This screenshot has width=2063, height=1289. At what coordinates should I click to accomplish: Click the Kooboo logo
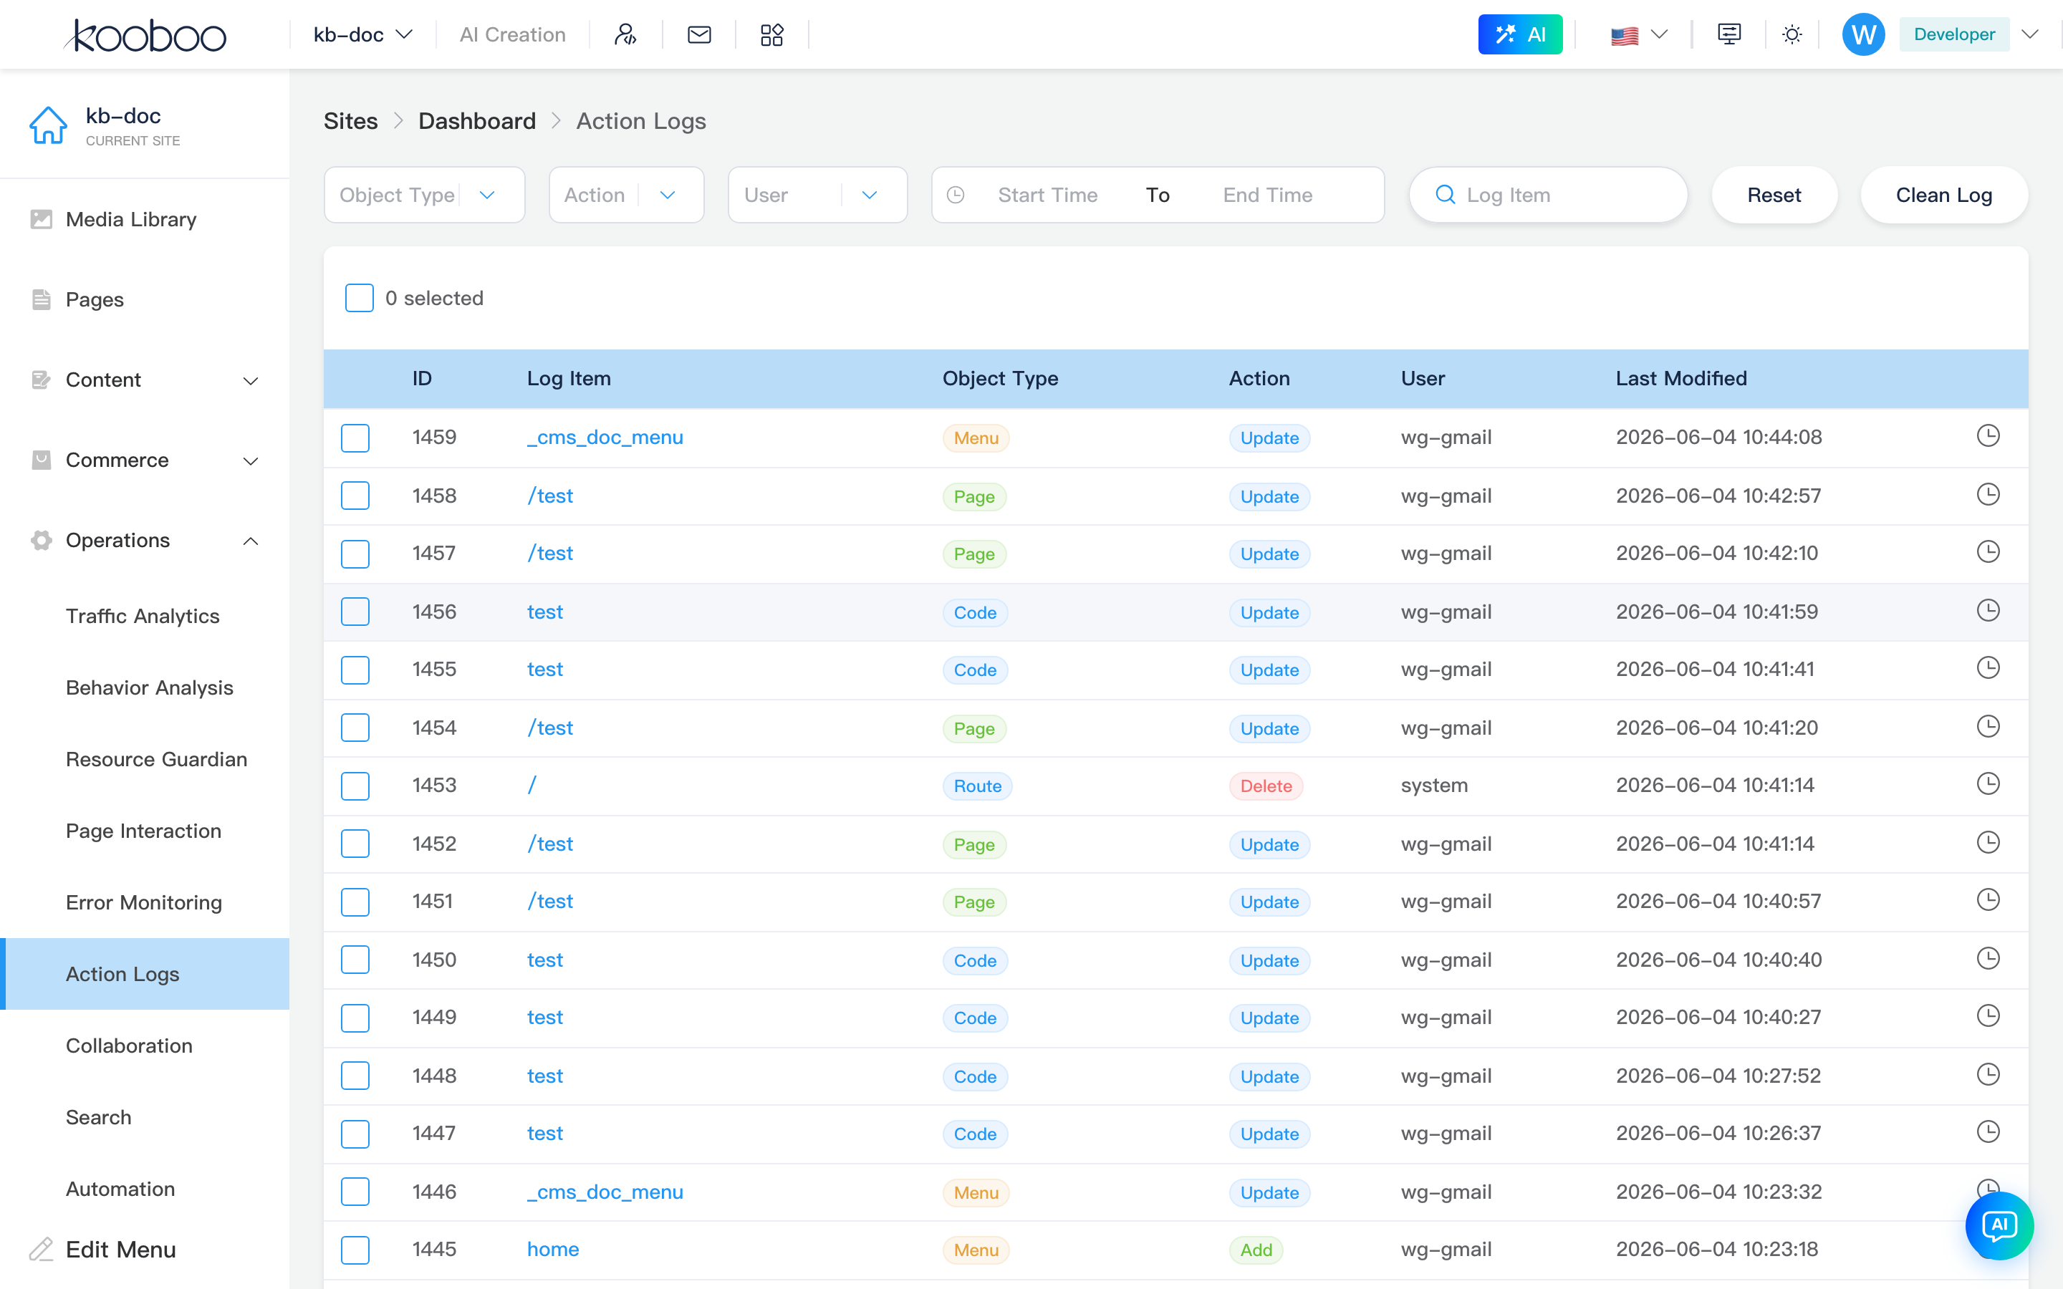tap(145, 35)
